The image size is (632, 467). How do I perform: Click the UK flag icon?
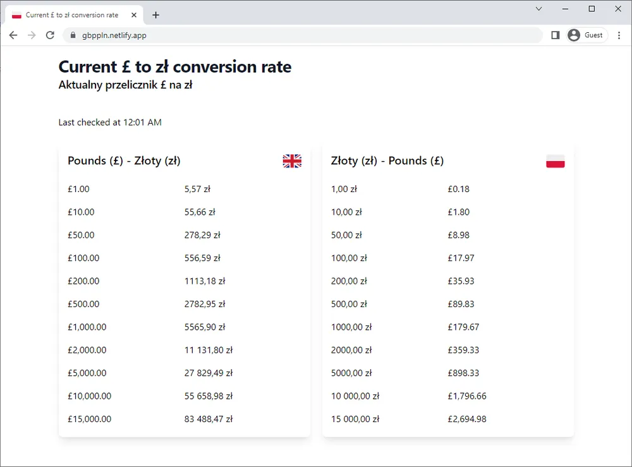click(292, 161)
